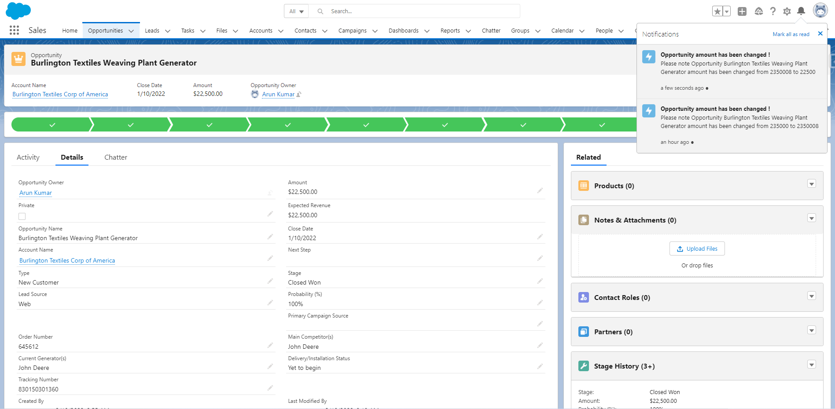Image resolution: width=835 pixels, height=409 pixels.
Task: Open the Reports navigation tab
Action: pyautogui.click(x=450, y=31)
